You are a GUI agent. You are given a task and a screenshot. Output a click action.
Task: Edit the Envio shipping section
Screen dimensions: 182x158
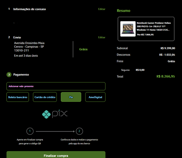[102, 37]
